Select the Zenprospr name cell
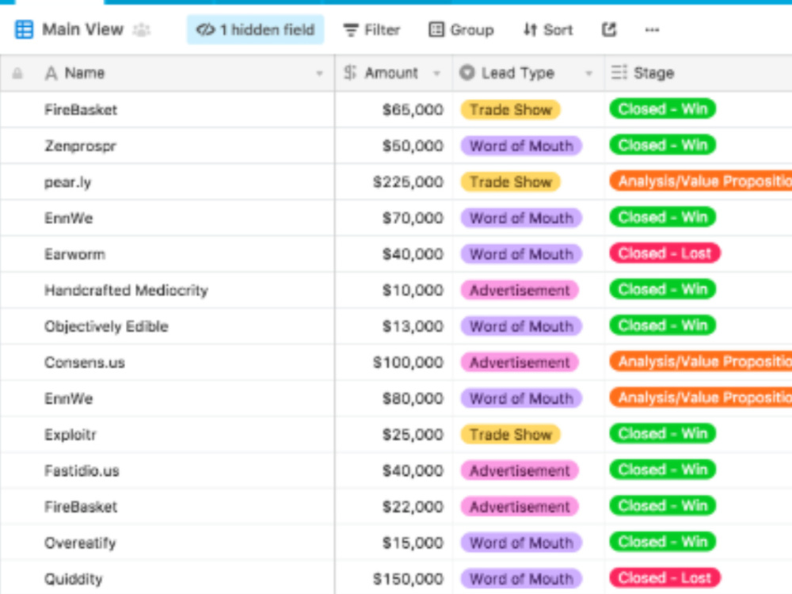The image size is (792, 594). pyautogui.click(x=167, y=146)
